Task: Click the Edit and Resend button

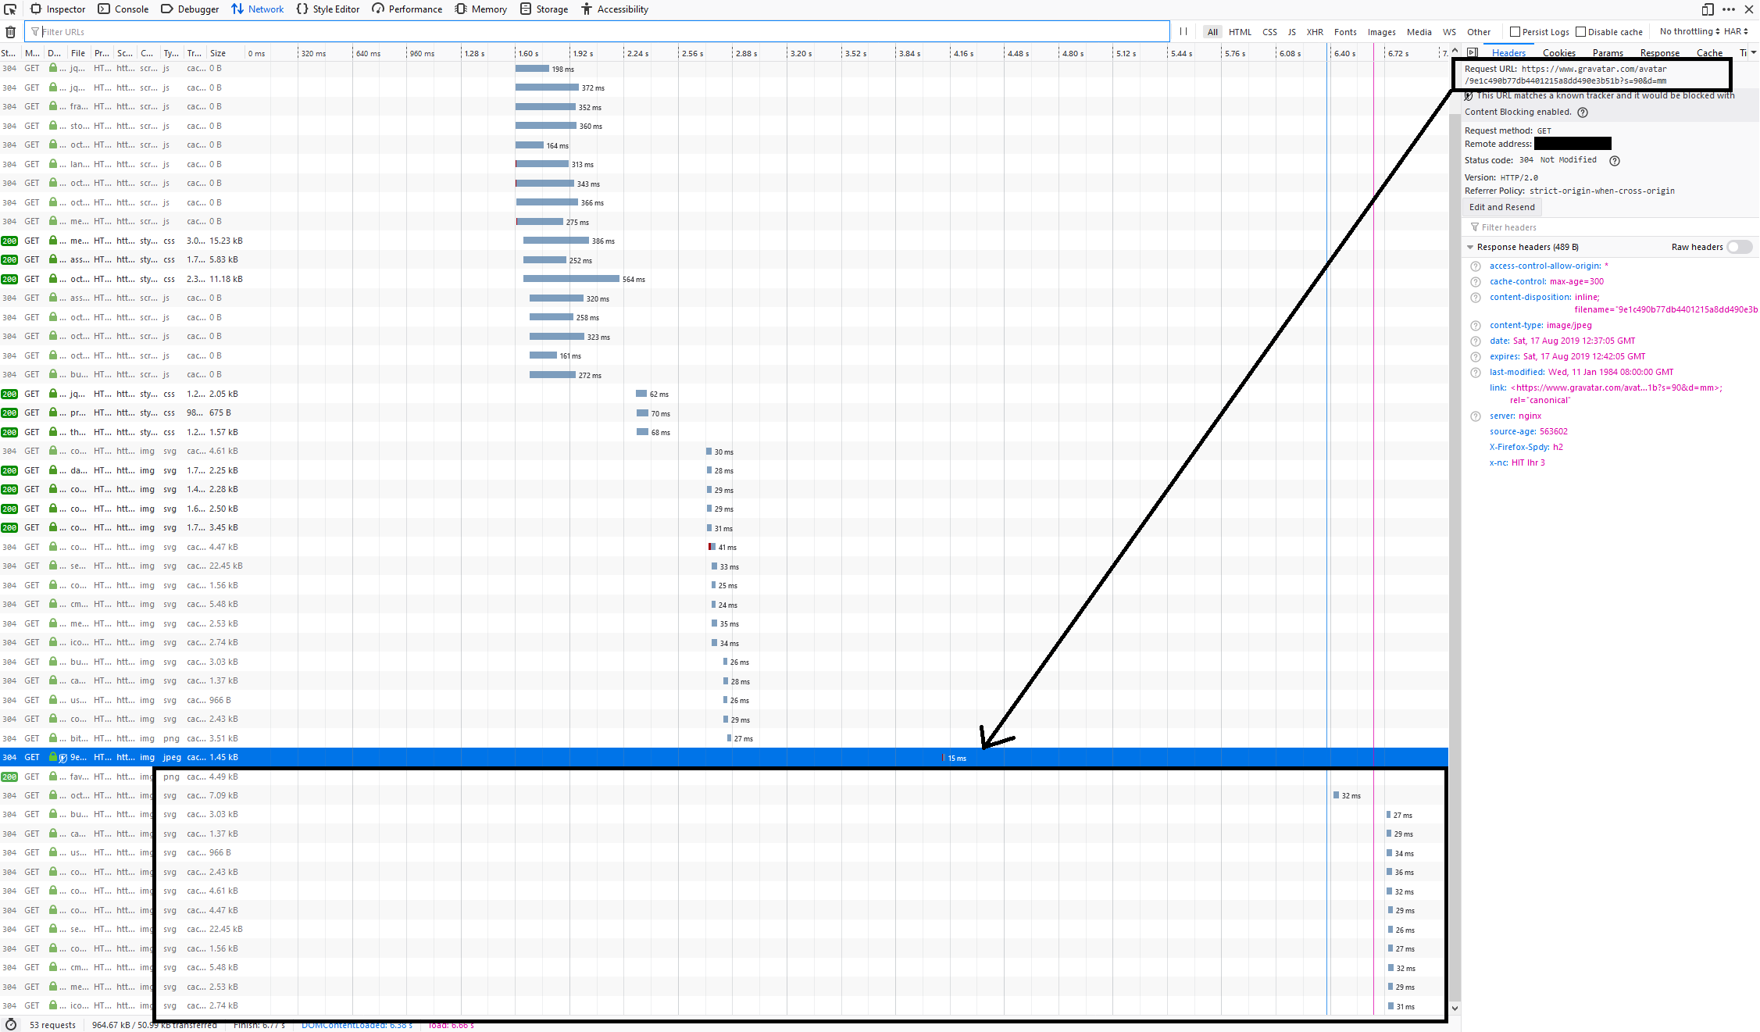Action: pos(1501,207)
